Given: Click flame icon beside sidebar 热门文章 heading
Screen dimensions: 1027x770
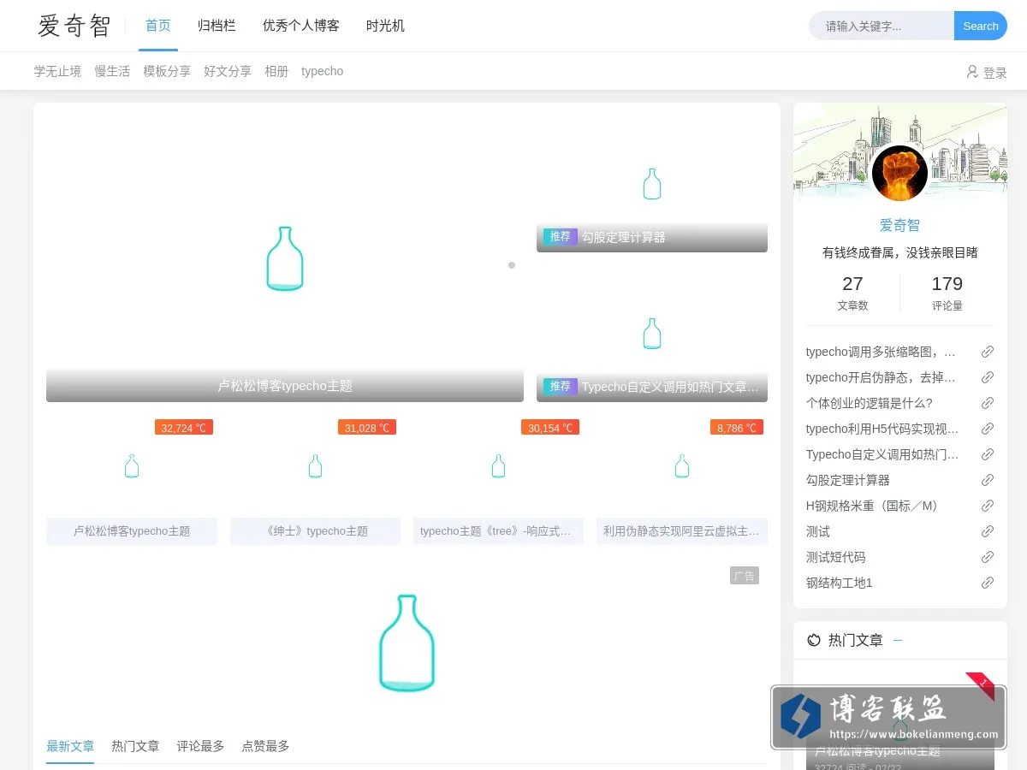Looking at the screenshot, I should click(x=814, y=640).
